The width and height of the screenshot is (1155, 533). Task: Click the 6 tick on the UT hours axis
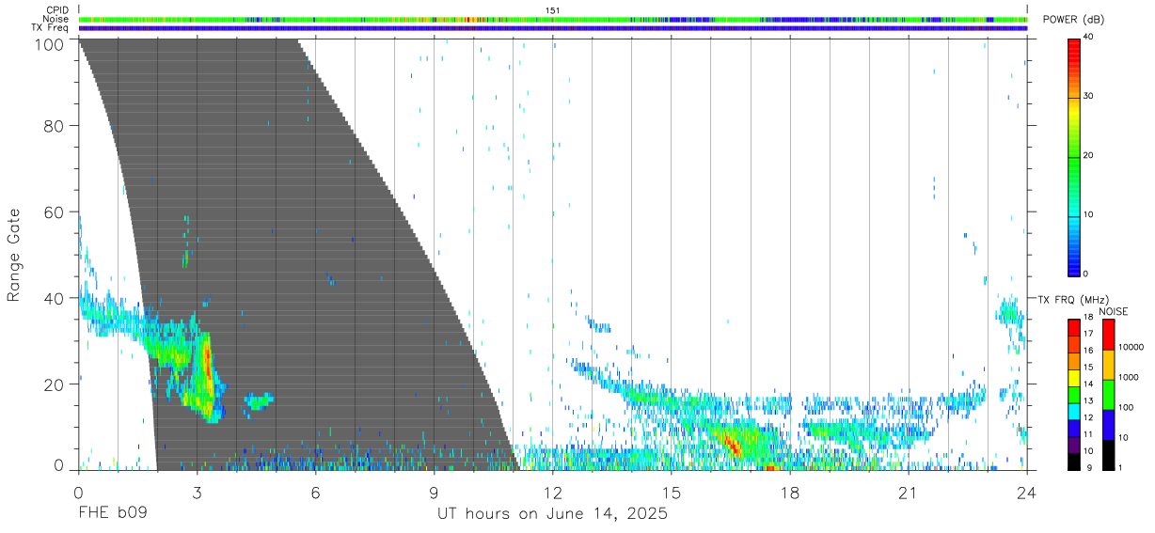coord(316,493)
